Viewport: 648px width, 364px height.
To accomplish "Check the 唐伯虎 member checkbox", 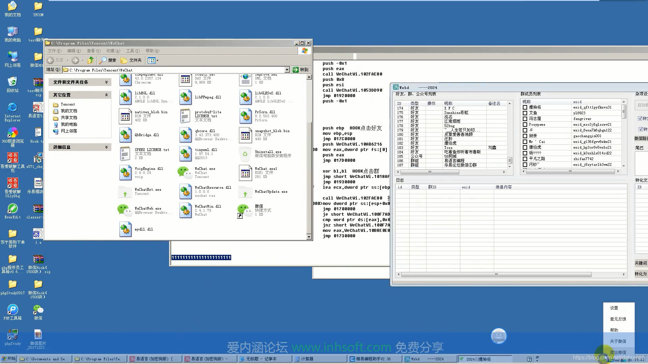I will tap(525, 147).
